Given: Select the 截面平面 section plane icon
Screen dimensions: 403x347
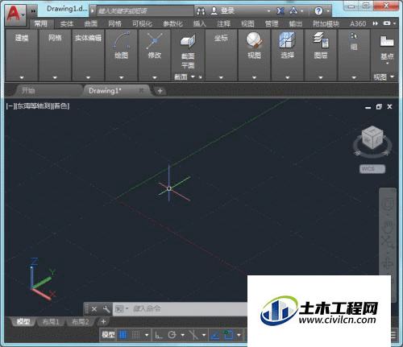Looking at the screenshot, I should [188, 40].
